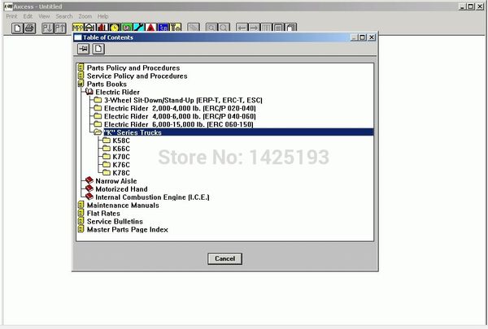Click the page icon beside the pushpin
Viewport: 488px width, 329px height.
(98, 49)
